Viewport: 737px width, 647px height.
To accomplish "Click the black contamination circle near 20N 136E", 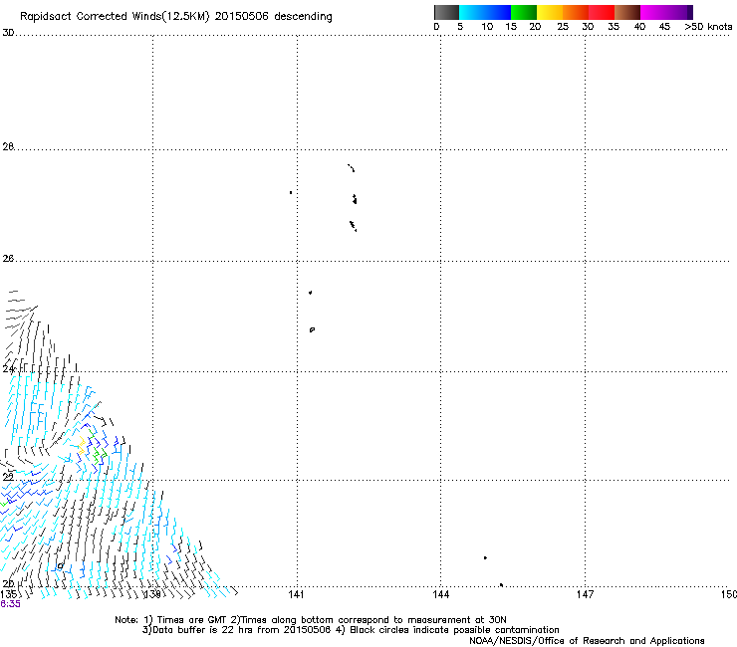I will tap(60, 566).
